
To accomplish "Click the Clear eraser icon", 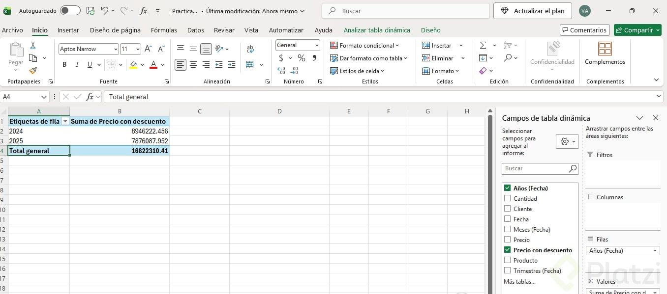I will tap(483, 71).
